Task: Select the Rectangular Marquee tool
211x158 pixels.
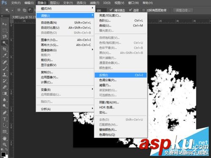Action: 5,30
